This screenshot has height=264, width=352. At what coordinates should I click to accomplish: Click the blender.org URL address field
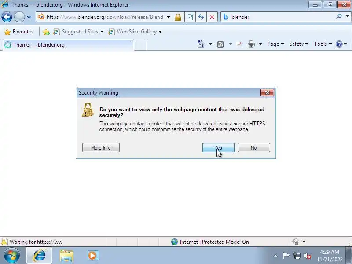point(105,17)
